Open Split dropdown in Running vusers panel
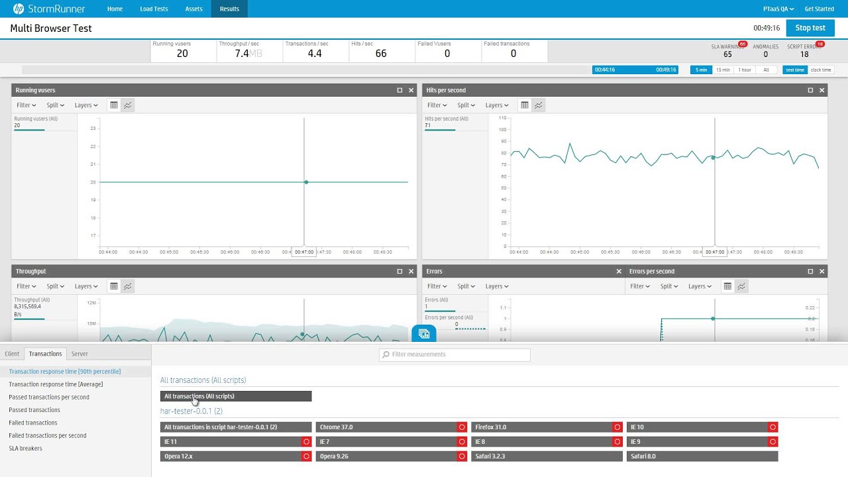The width and height of the screenshot is (848, 477). pyautogui.click(x=55, y=105)
